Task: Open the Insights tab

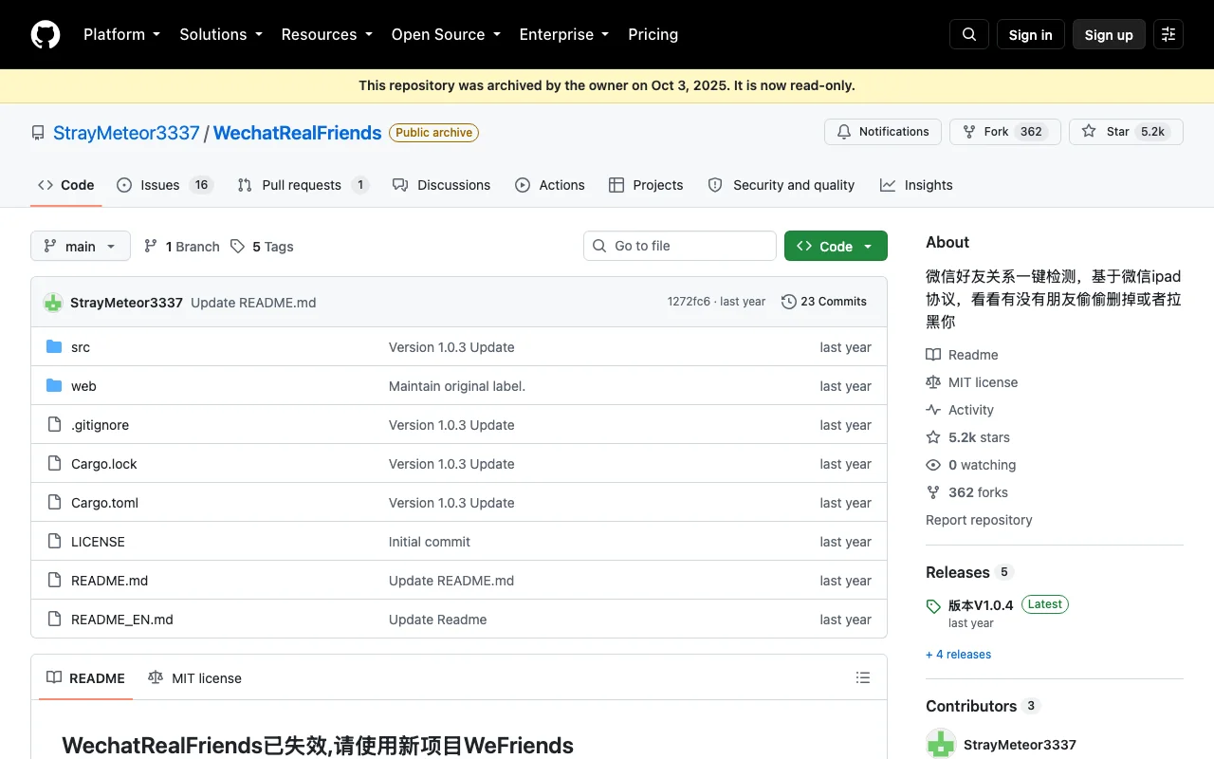Action: point(916,185)
